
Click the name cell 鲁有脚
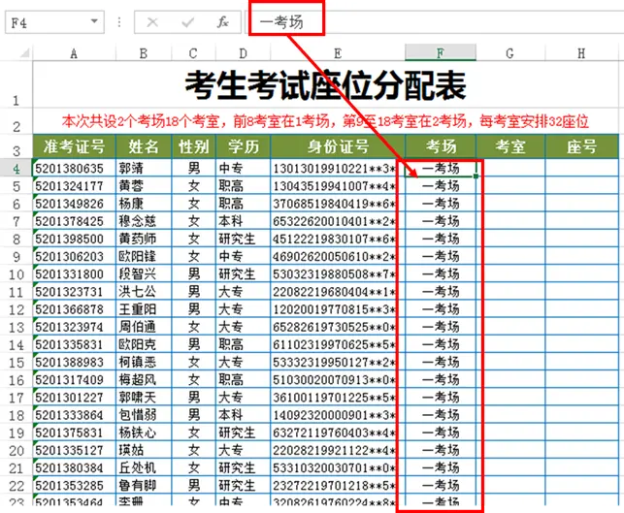(x=144, y=486)
